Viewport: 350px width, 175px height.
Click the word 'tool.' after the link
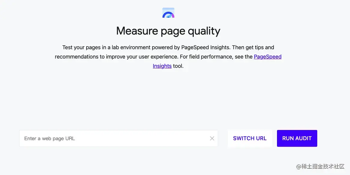[178, 66]
